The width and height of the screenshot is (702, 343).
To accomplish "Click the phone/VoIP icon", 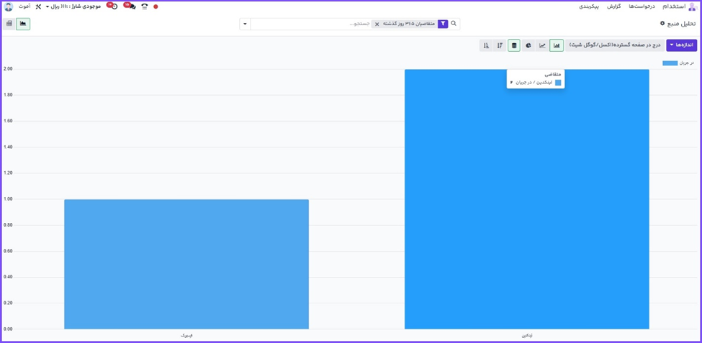I will click(145, 6).
